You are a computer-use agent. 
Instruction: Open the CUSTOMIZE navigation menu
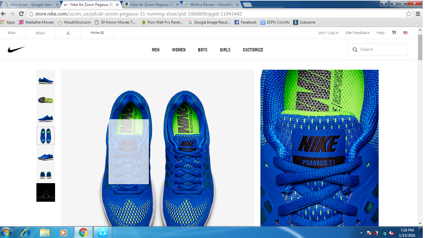253,50
